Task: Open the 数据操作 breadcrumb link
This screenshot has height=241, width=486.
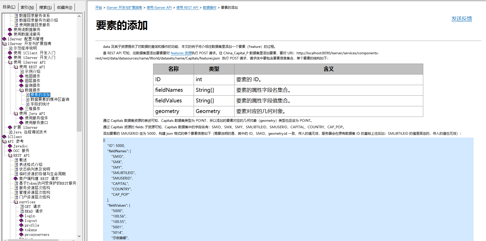Action: point(210,8)
